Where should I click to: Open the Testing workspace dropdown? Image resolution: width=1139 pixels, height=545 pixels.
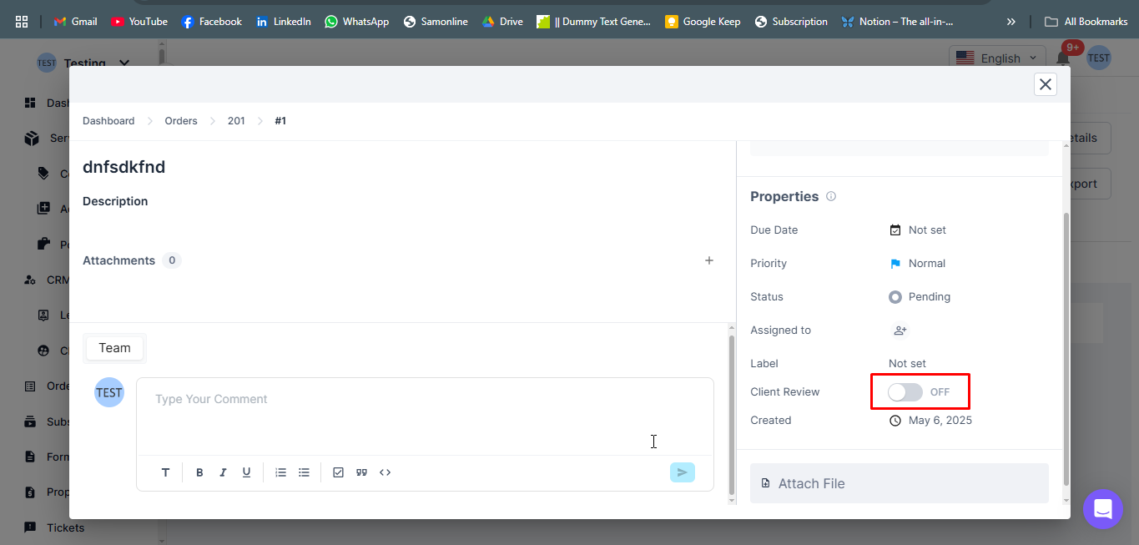pos(83,63)
